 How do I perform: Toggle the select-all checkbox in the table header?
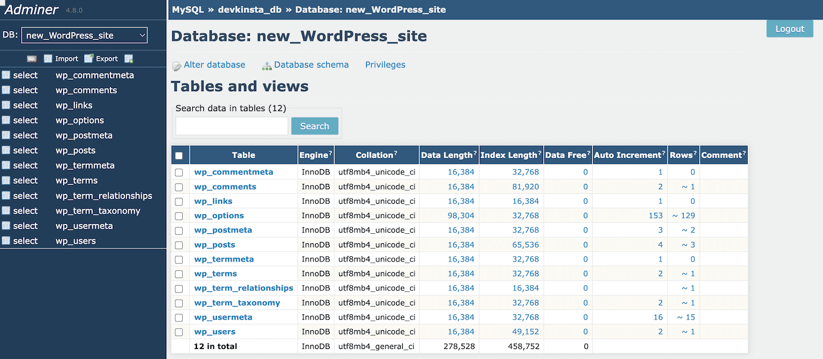(x=179, y=156)
